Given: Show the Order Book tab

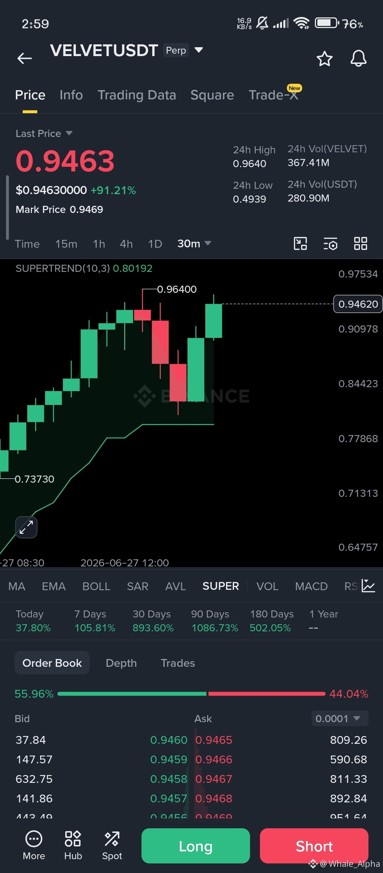Looking at the screenshot, I should coord(52,663).
